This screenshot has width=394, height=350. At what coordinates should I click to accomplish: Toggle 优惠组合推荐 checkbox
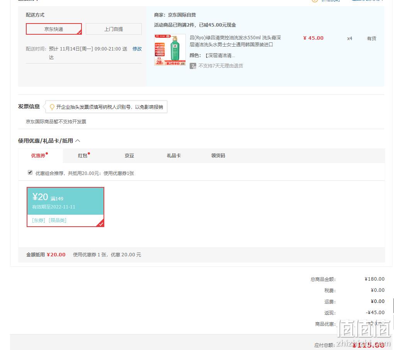tap(30, 172)
